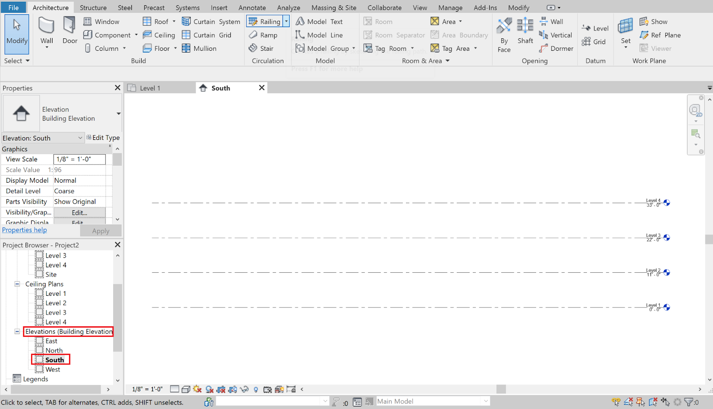Toggle Reveal Hidden Elements lightbulb
The width and height of the screenshot is (713, 409).
(x=256, y=389)
